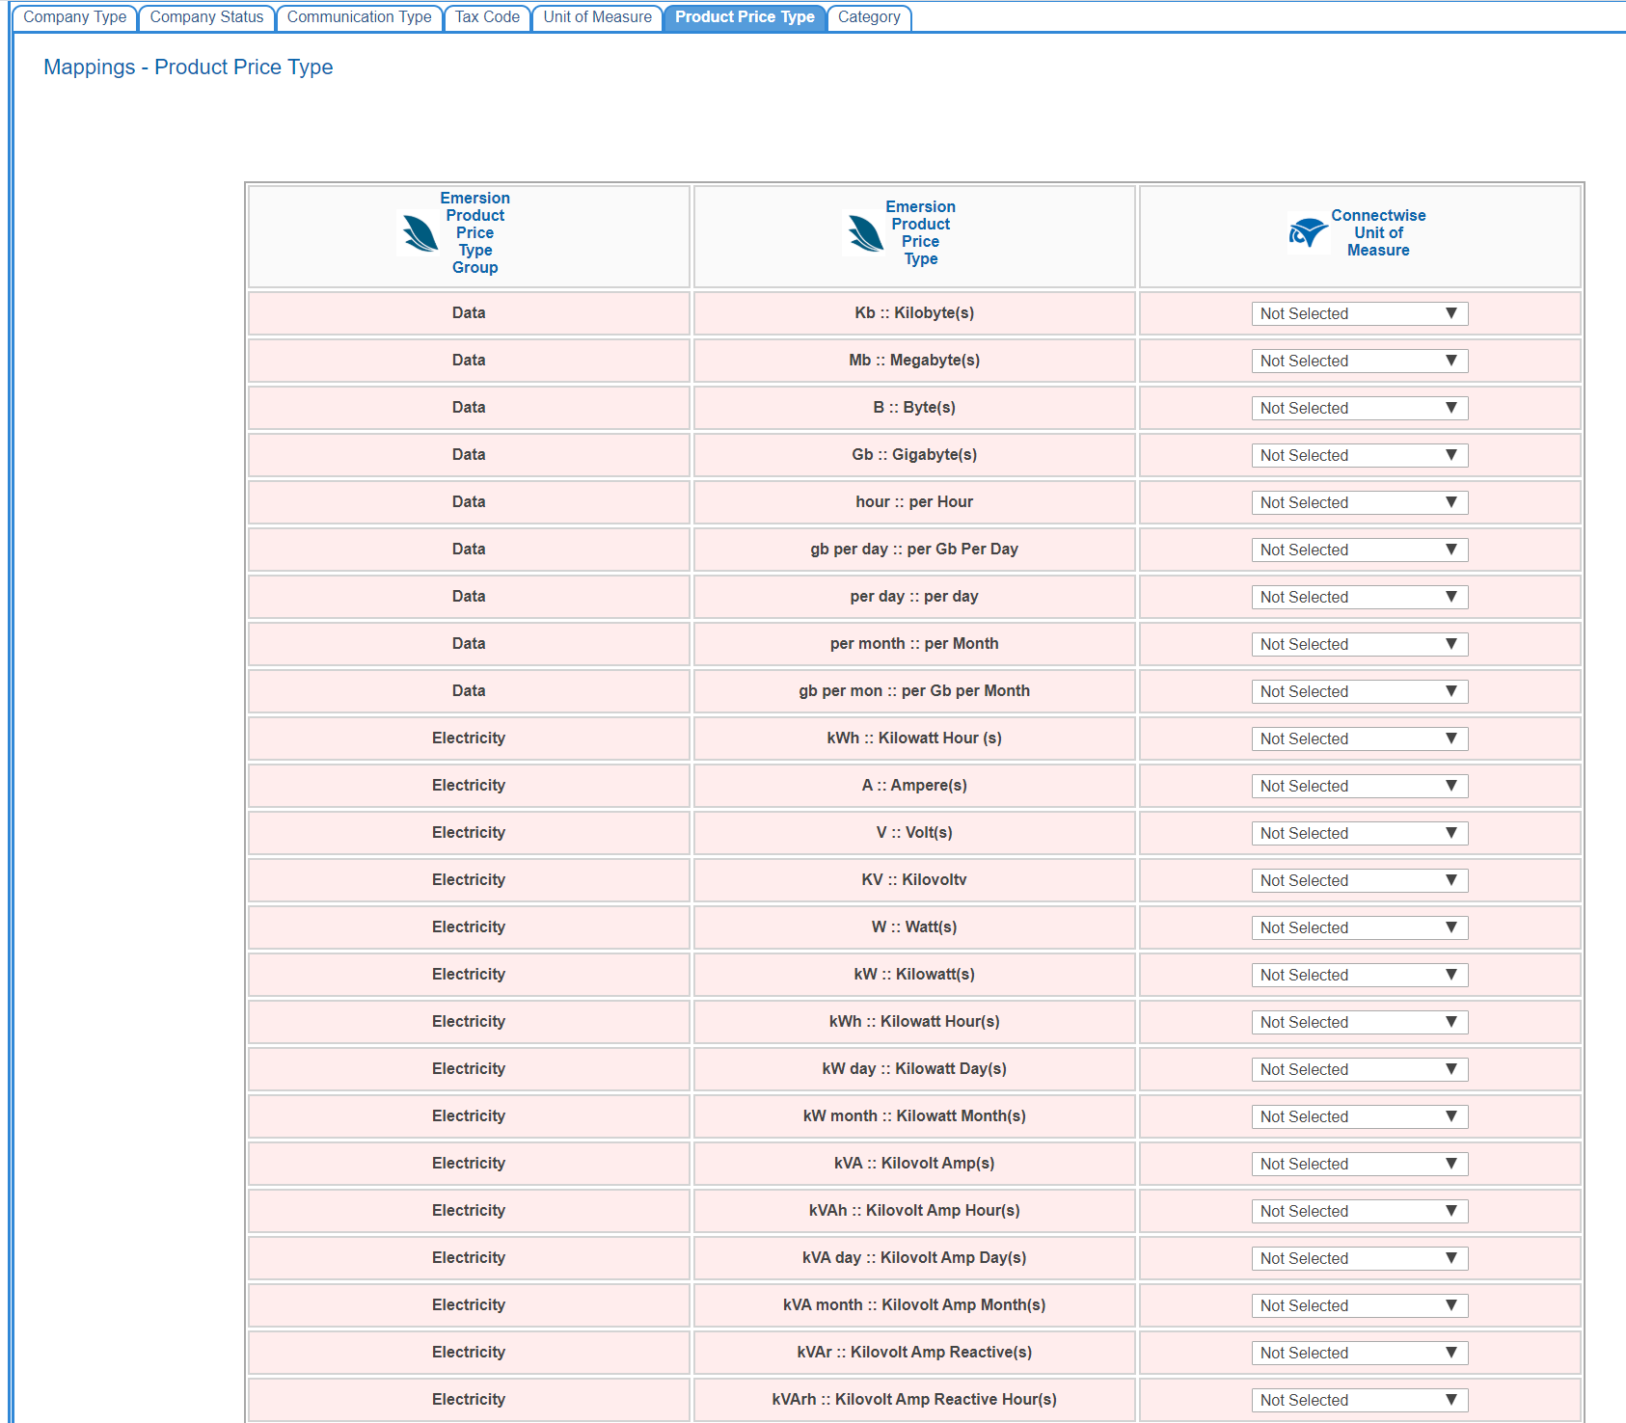Open dropdown for hour per Hour row
The image size is (1626, 1423).
[1359, 502]
